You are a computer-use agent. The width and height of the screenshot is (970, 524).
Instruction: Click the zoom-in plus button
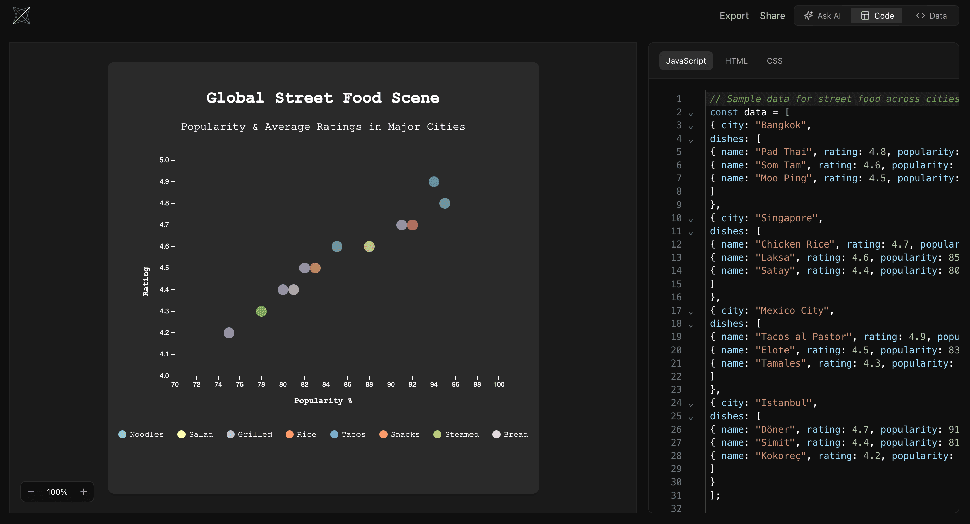83,492
